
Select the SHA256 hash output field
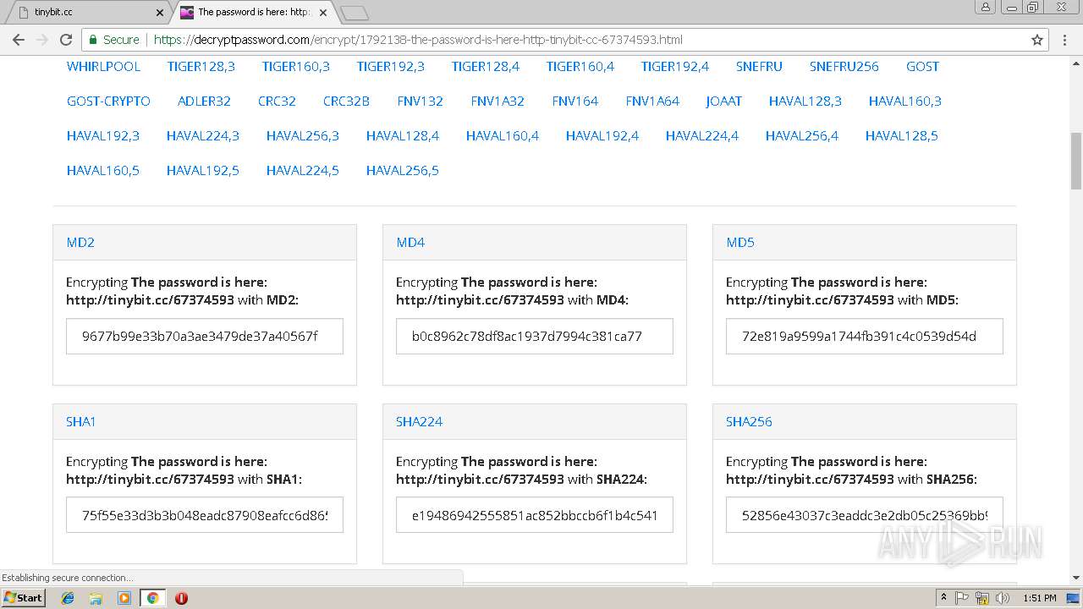click(865, 515)
